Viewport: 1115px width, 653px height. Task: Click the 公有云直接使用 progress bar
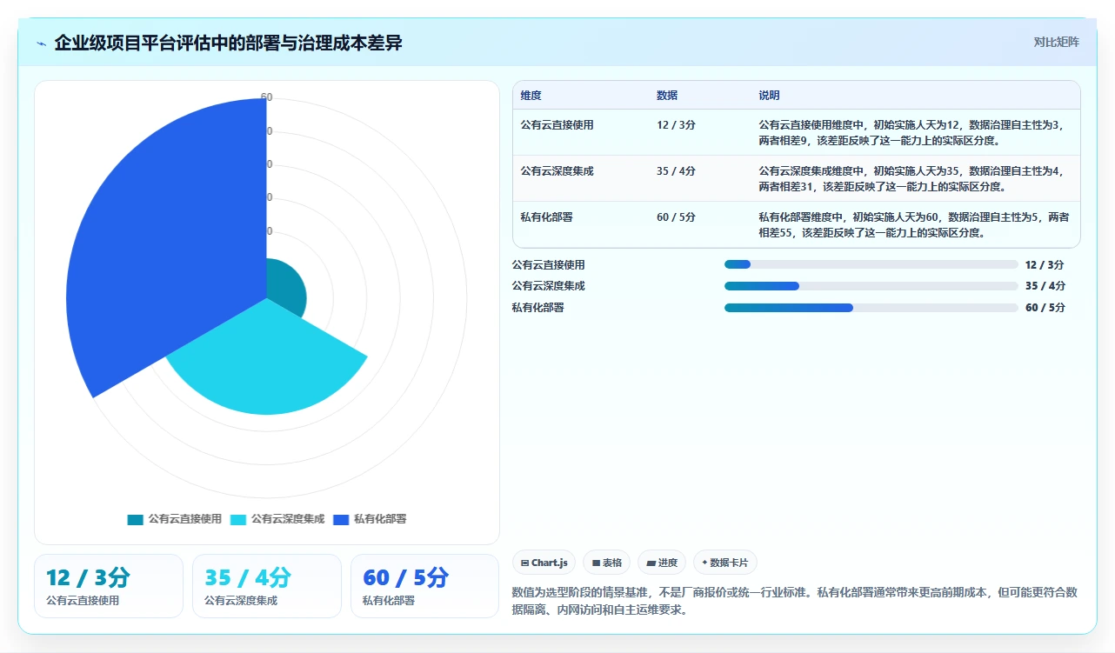pos(871,264)
